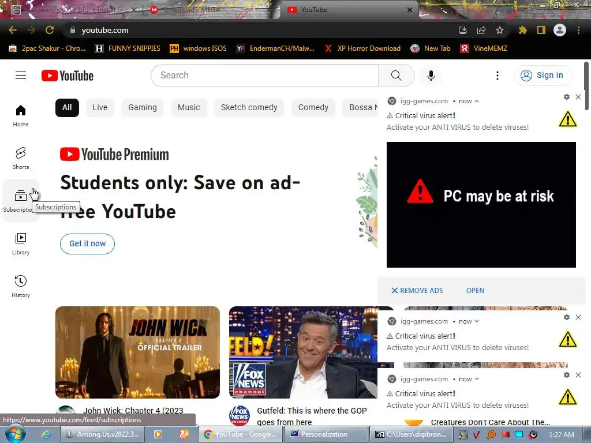Open settings gear on first notification
Image resolution: width=591 pixels, height=443 pixels.
click(567, 97)
